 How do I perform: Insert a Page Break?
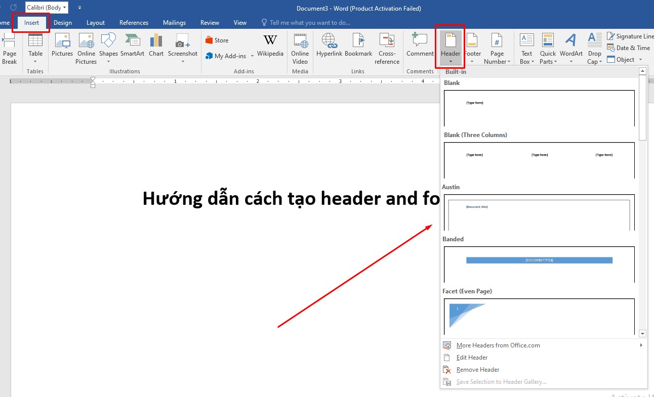(10, 49)
